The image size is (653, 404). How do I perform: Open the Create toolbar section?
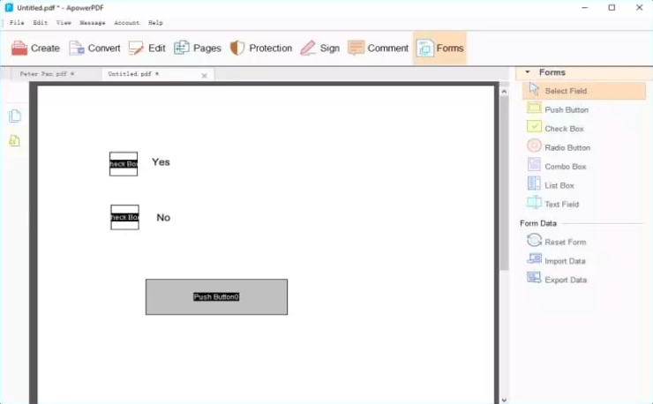click(35, 49)
